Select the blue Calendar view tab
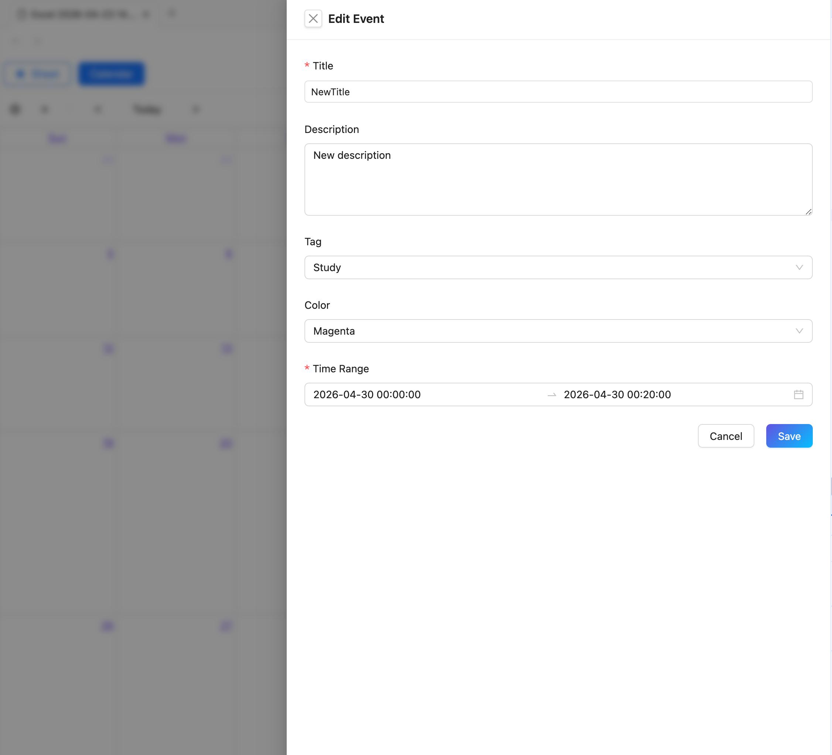Image resolution: width=832 pixels, height=755 pixels. 112,74
